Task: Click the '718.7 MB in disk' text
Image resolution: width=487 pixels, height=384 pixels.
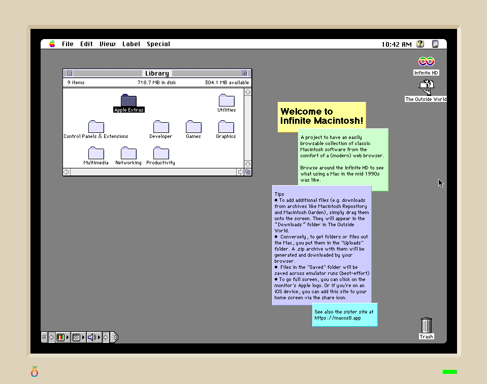Action: pos(156,83)
